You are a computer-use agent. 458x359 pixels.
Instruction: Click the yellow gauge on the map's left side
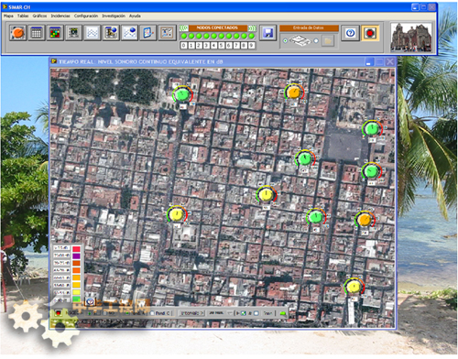click(x=177, y=214)
